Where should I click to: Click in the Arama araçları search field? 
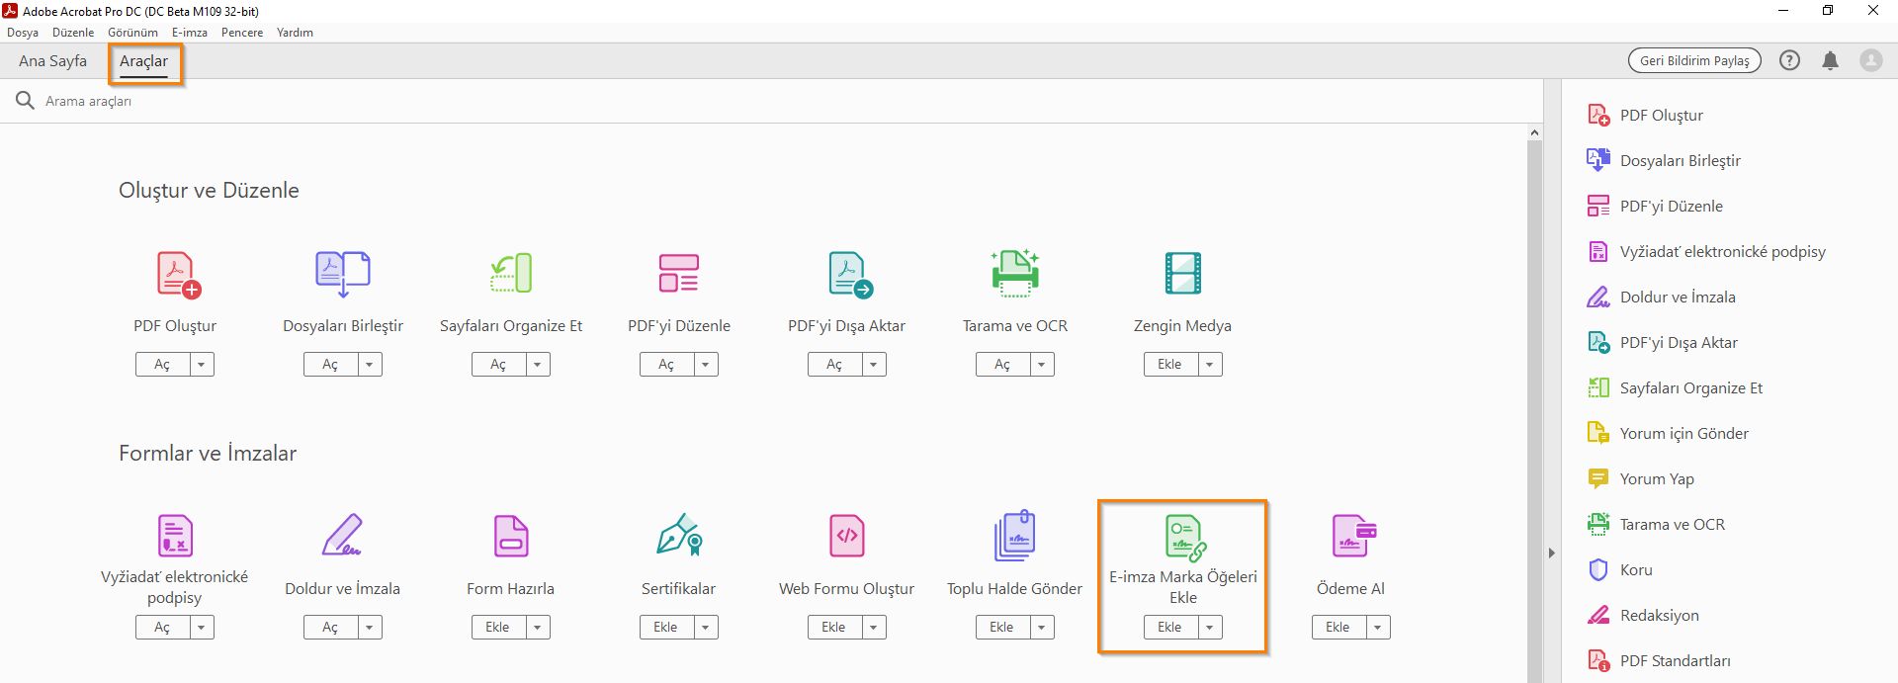point(771,101)
